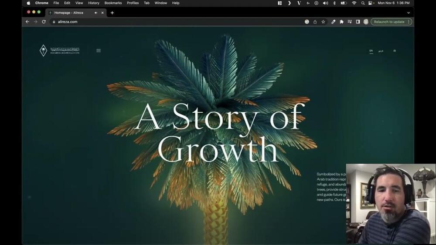This screenshot has width=436, height=245.
Task: Select the EN language option
Action: tap(371, 51)
